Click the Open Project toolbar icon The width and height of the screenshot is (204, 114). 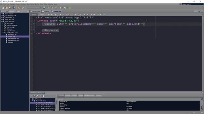(x=10, y=8)
